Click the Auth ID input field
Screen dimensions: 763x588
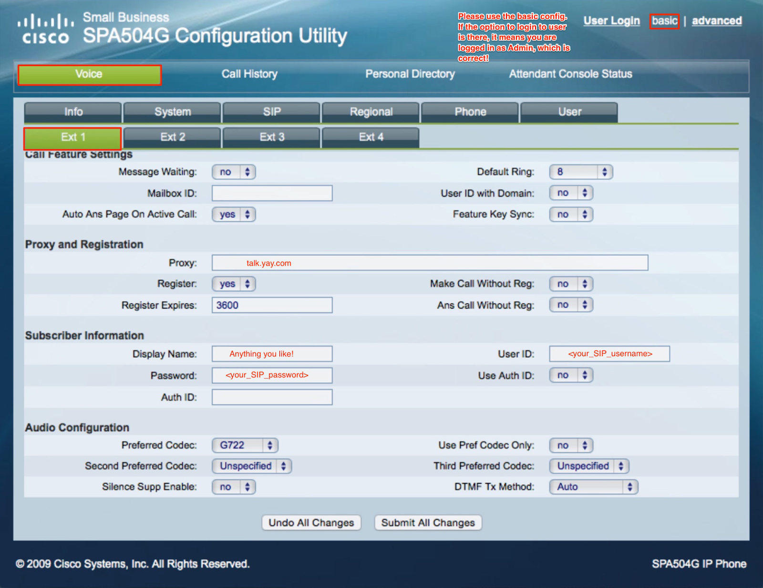click(272, 397)
